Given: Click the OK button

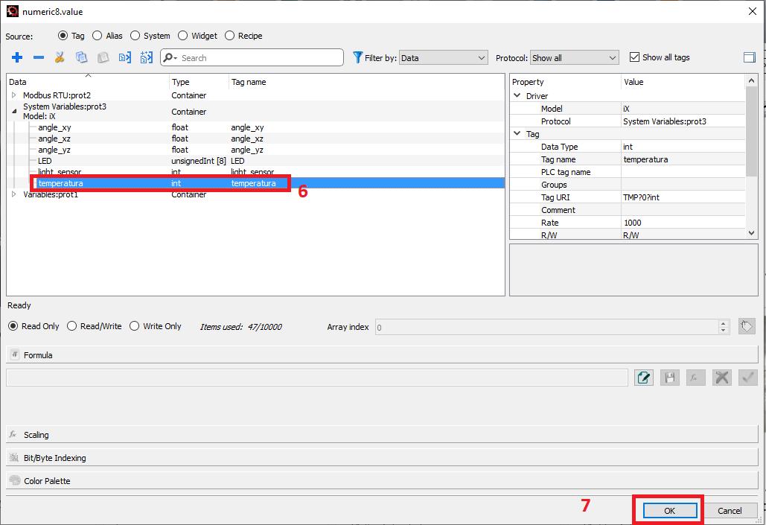Looking at the screenshot, I should coord(670,510).
